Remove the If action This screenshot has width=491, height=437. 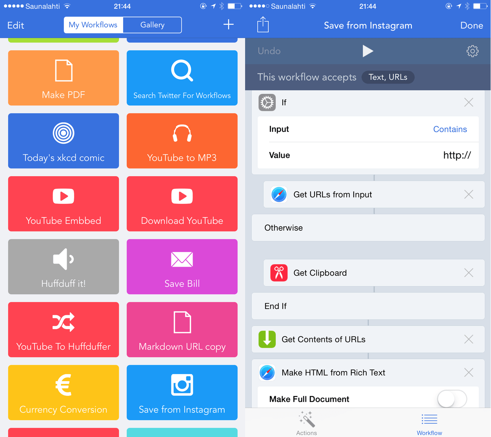pyautogui.click(x=469, y=102)
